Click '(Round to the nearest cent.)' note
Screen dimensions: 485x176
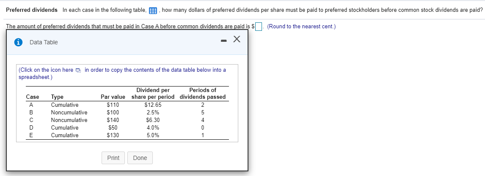(x=301, y=27)
